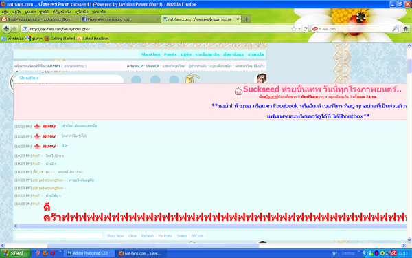The width and height of the screenshot is (412, 258).
Task: Open My Prefs in the shoutbox
Action: pos(165,235)
